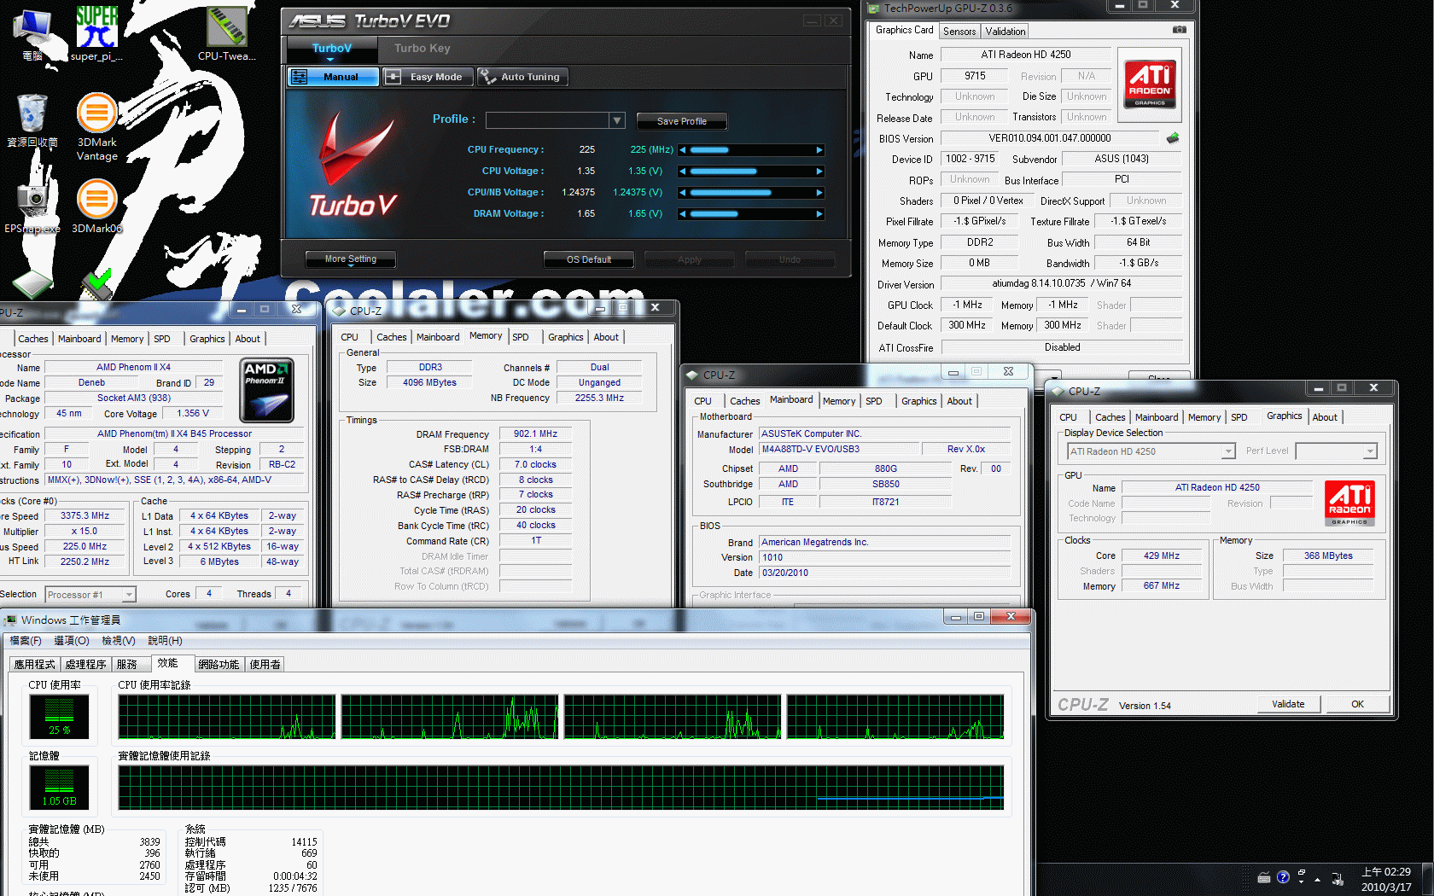Image resolution: width=1434 pixels, height=896 pixels.
Task: Click the network tray icon
Action: 1338,878
